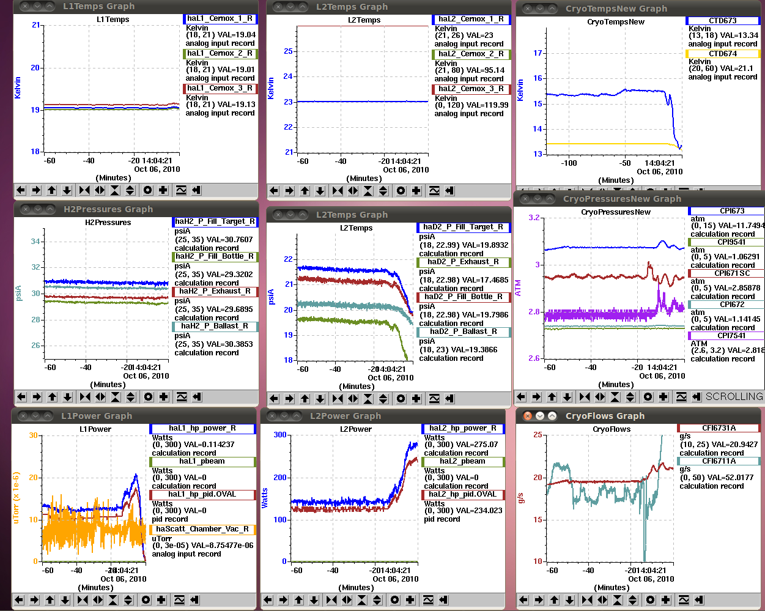
Task: Select the haL1_Cernox_3_R legend entry
Action: (x=220, y=89)
